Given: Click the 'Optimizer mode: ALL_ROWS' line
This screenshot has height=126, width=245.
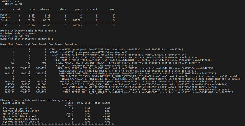Looking at the screenshot, I should (x=17, y=33).
